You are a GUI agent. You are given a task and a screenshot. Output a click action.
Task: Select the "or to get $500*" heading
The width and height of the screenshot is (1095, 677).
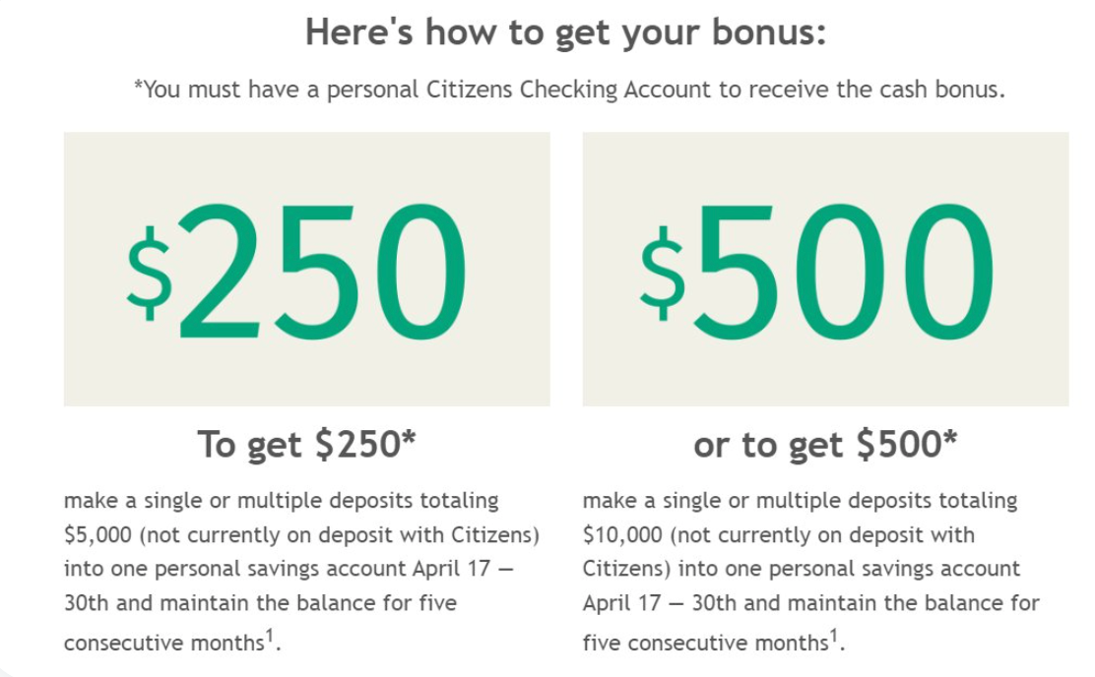(x=825, y=445)
